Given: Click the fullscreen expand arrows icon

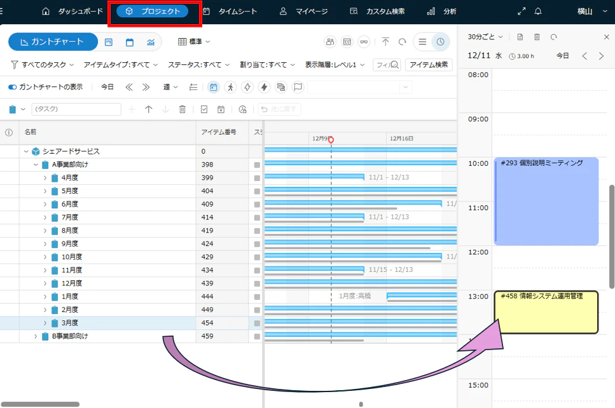Looking at the screenshot, I should (522, 11).
